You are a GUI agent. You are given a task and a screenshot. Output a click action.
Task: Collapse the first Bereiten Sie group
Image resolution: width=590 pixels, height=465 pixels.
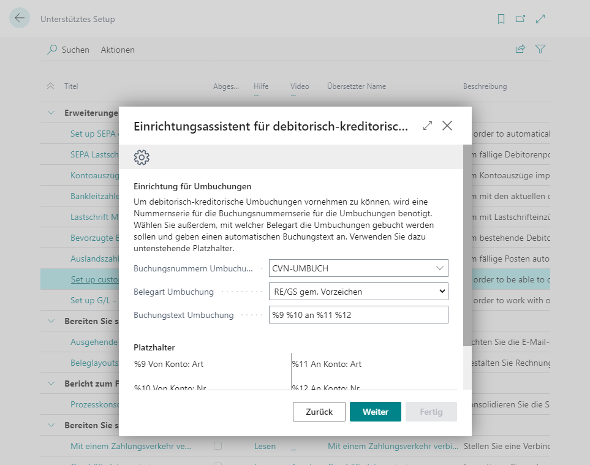click(51, 321)
